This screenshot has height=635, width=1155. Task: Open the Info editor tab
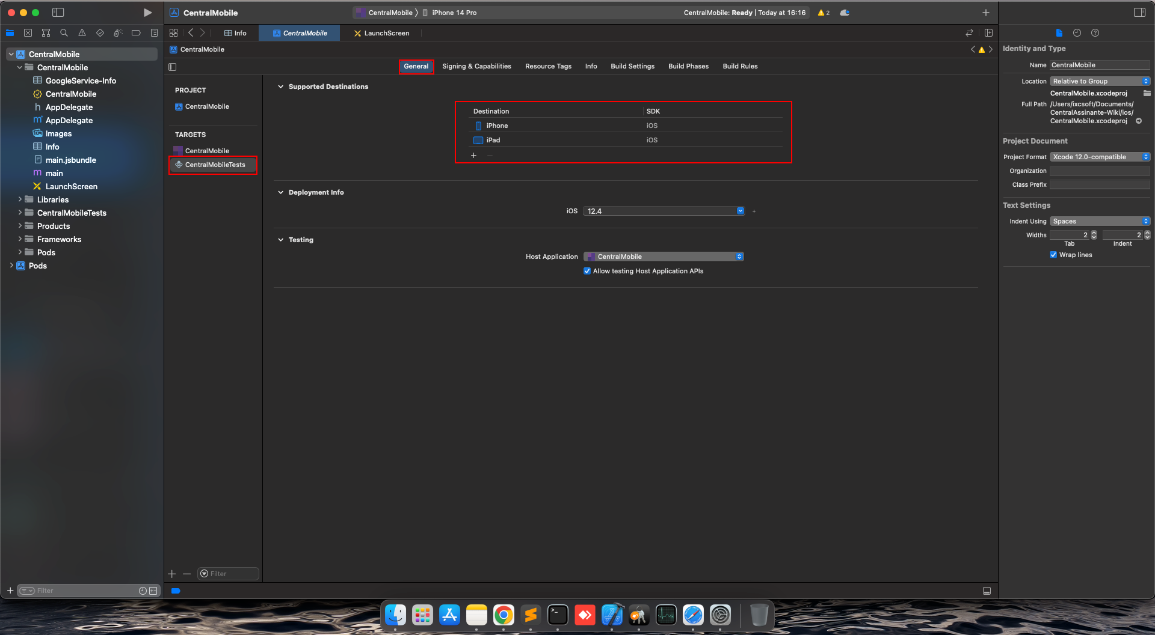[235, 33]
